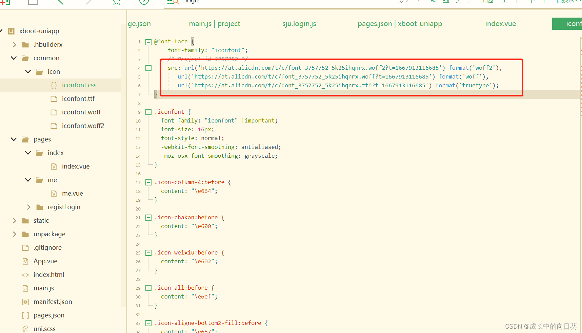Screen dimensions: 582x333
Task: Click the App.vue file icon
Action: coord(25,261)
